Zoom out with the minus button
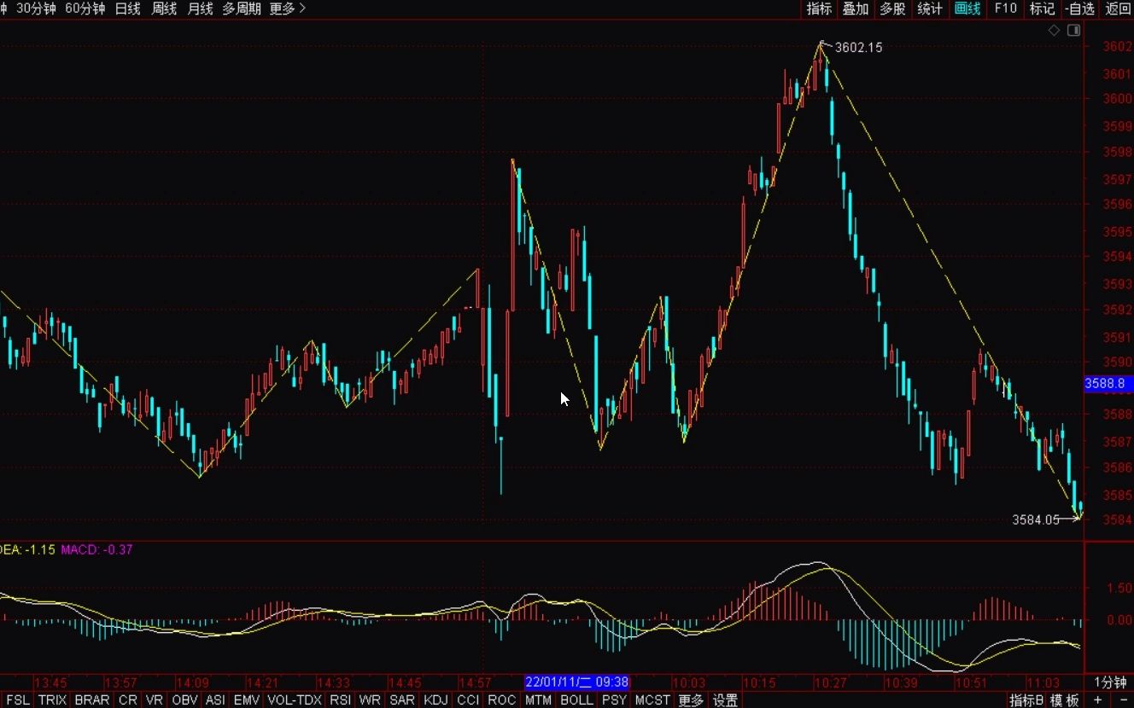 tap(1123, 700)
